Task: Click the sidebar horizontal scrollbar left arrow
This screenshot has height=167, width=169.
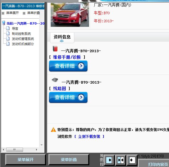Action: click(x=3, y=150)
